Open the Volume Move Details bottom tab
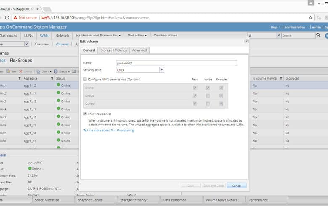Screen dimensions: 328x207 (x=224, y=200)
